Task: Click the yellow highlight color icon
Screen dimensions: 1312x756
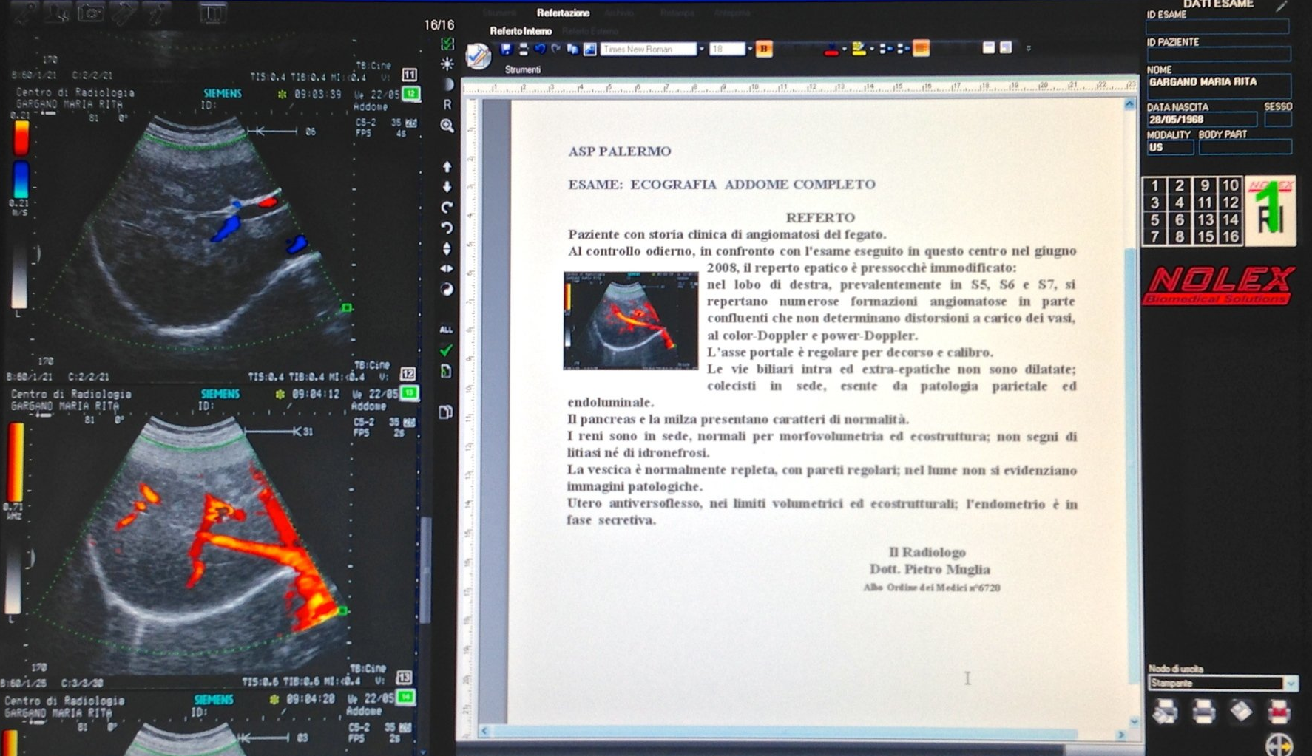Action: pos(858,50)
